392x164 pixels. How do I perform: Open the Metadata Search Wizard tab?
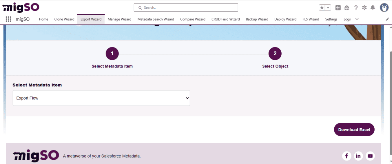tap(156, 19)
